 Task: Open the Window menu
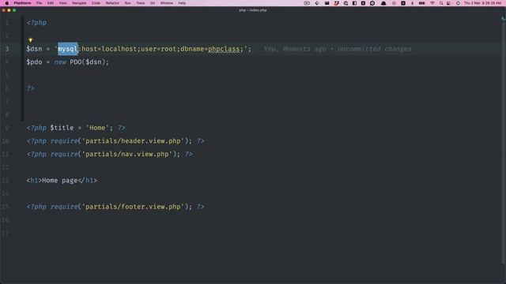click(167, 3)
